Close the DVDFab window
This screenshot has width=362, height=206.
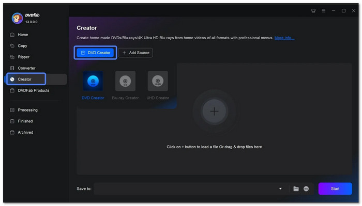tap(353, 11)
